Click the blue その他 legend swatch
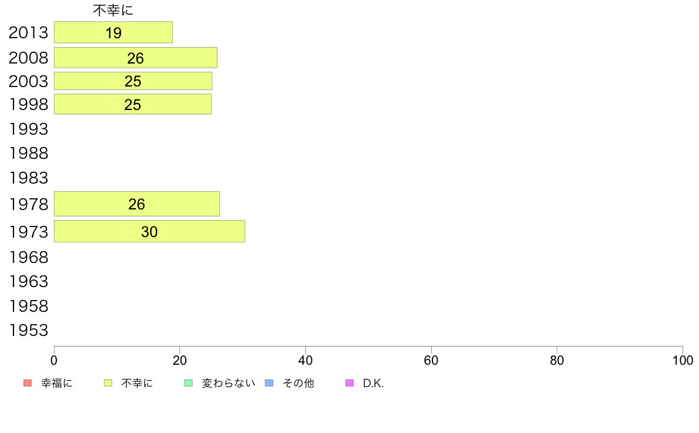The height and width of the screenshot is (433, 699). coord(269,383)
